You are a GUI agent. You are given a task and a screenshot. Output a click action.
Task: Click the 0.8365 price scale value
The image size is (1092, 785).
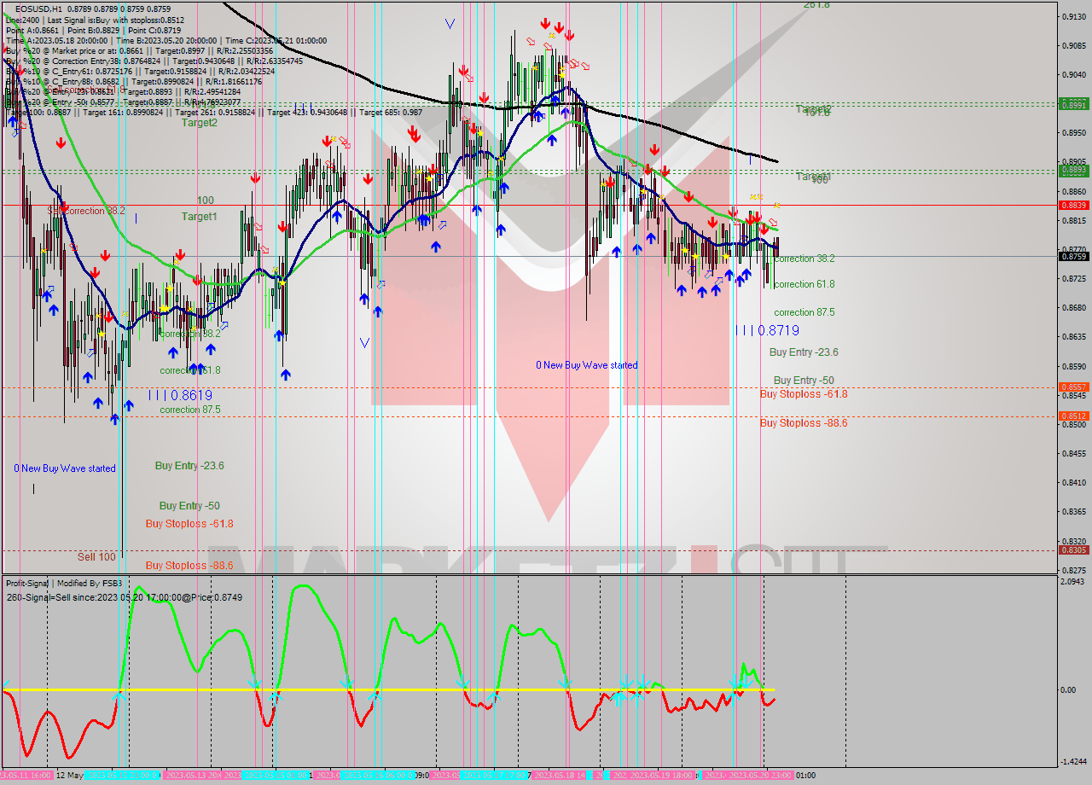click(1073, 511)
